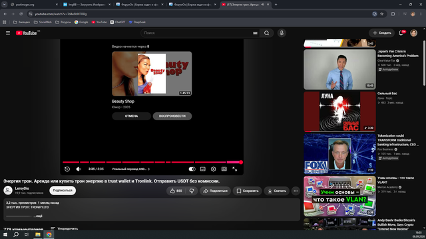Open the Chrome extensions puzzle icon
This screenshot has height=239, width=426.
point(393,14)
